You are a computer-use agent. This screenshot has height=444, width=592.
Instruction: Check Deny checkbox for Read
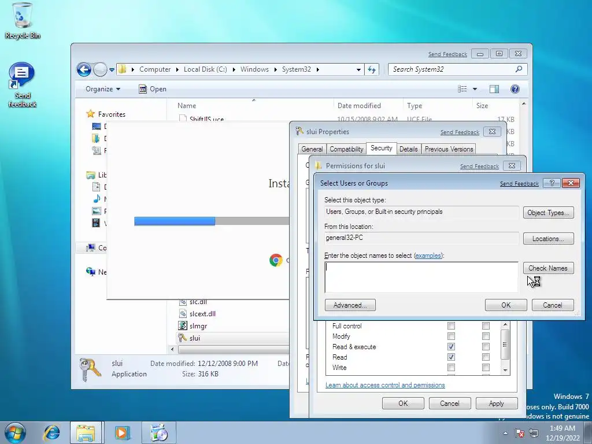(486, 357)
